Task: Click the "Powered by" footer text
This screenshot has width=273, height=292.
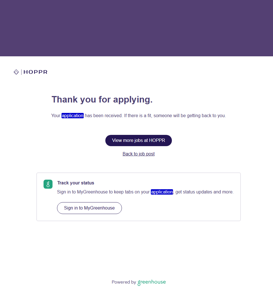Action: point(124,282)
